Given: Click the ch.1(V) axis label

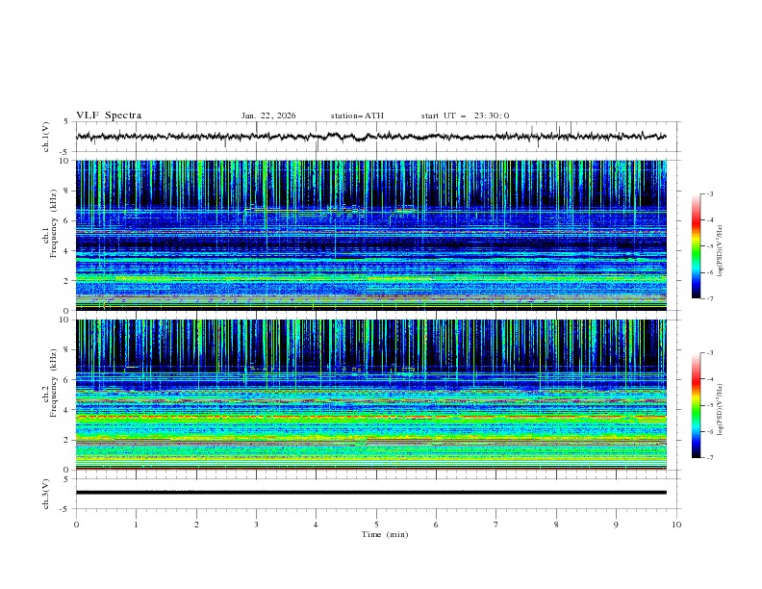Looking at the screenshot, I should [47, 137].
